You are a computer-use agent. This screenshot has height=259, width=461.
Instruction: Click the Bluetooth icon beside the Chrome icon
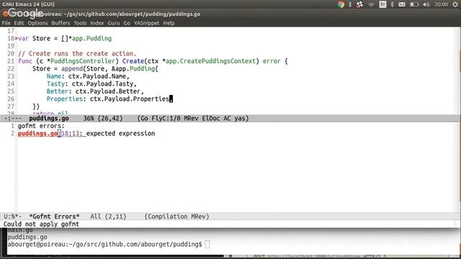click(350, 4)
